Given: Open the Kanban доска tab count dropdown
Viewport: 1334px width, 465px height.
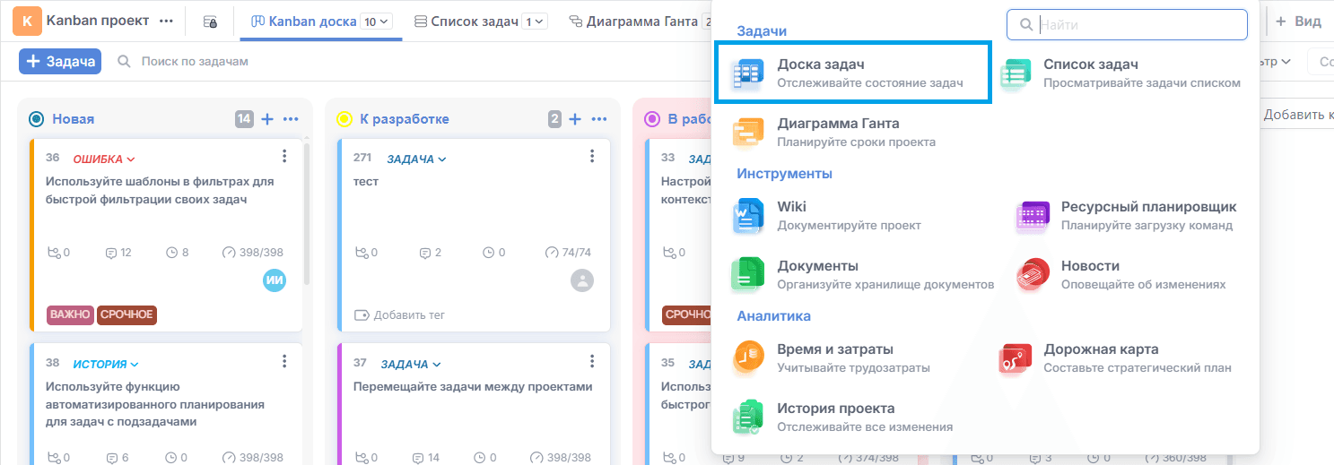Looking at the screenshot, I should [376, 22].
